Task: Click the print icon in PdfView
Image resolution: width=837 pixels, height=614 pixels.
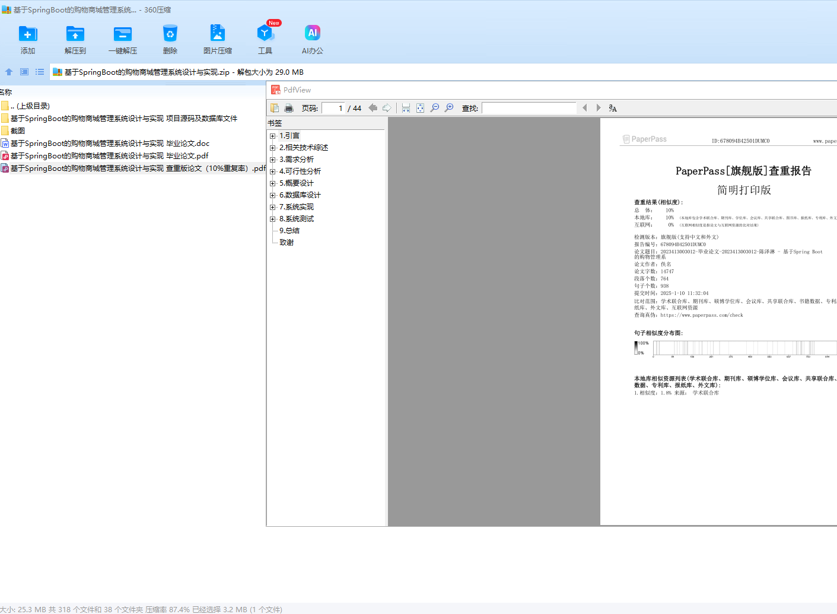Action: pyautogui.click(x=289, y=108)
